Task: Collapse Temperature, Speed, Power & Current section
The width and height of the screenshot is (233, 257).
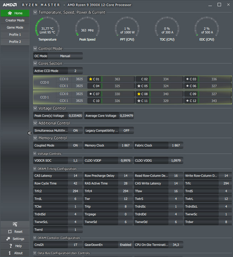Action: (x=35, y=12)
